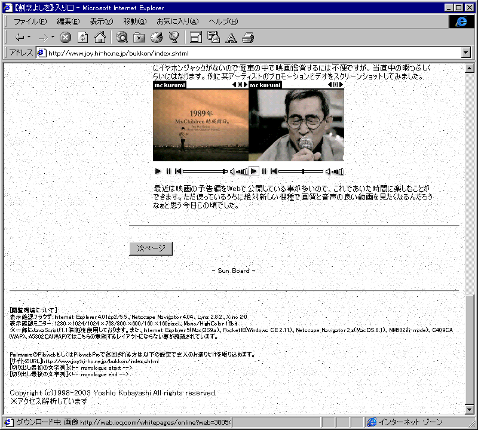Open the Mail toolbar icon

click(x=213, y=38)
